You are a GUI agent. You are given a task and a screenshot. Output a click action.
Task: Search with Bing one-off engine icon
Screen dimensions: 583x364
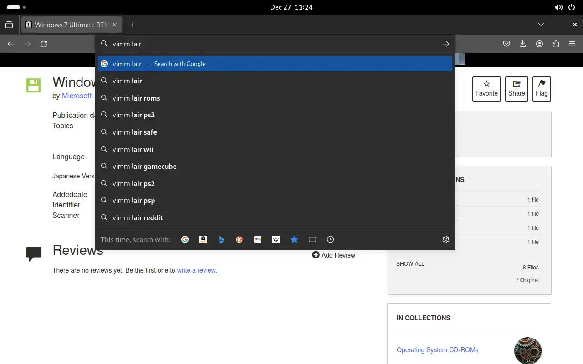221,239
